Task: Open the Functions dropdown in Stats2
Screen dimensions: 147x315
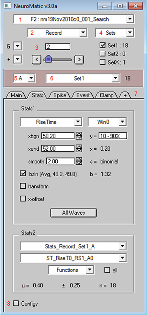Action: point(71,270)
